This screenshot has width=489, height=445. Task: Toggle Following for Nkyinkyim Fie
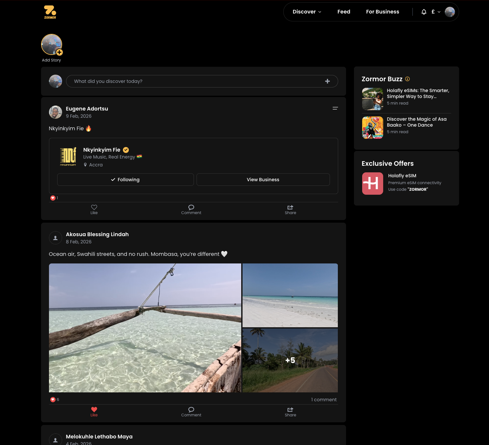[x=125, y=180]
